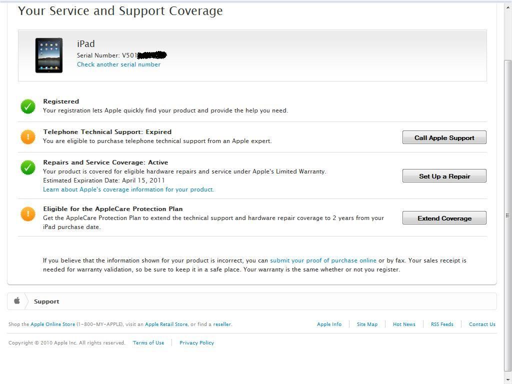The height and width of the screenshot is (384, 512).
Task: Click the Contact Us footer link
Action: click(482, 324)
